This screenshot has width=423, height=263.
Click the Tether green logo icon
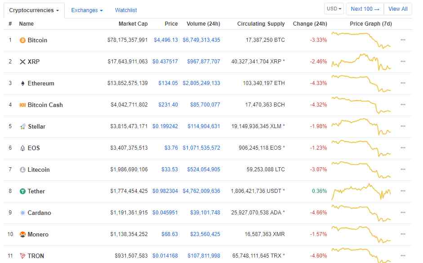tap(22, 192)
